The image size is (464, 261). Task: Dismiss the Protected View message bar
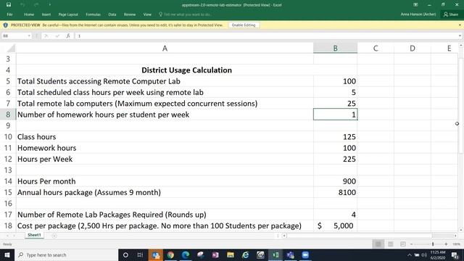click(460, 25)
